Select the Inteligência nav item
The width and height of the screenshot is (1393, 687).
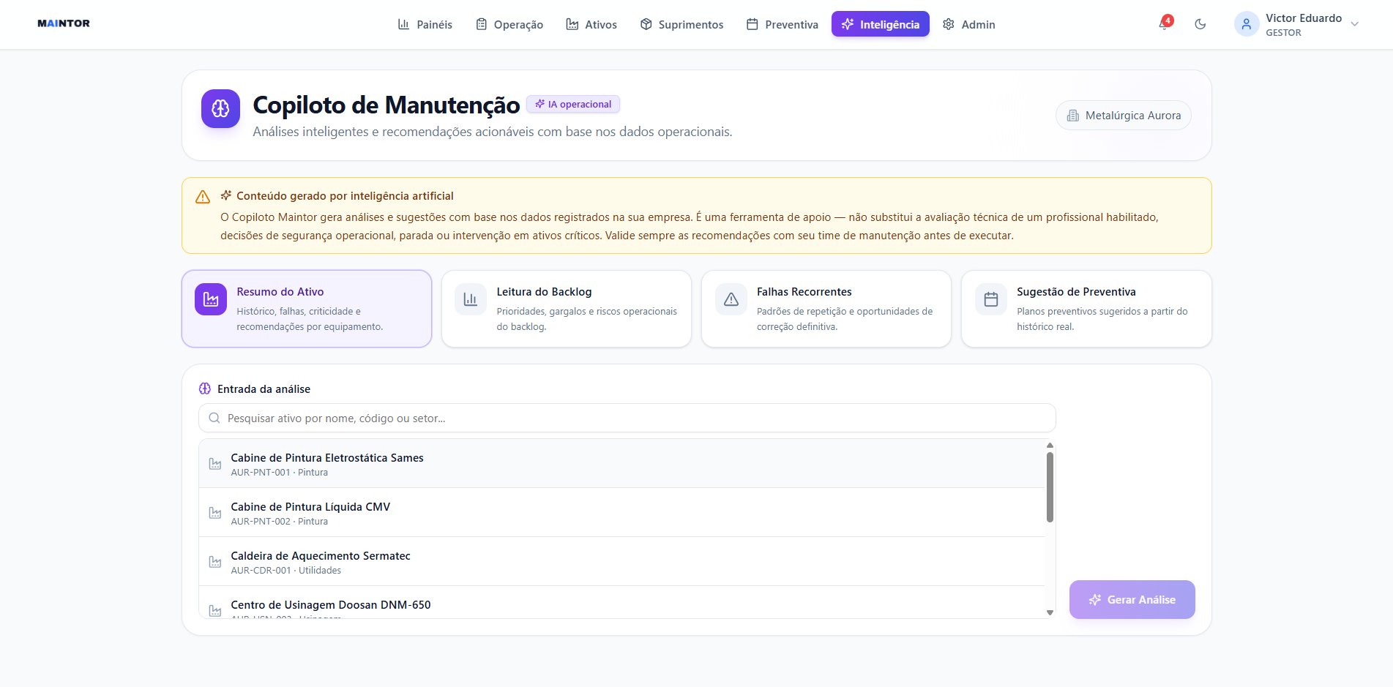[881, 24]
